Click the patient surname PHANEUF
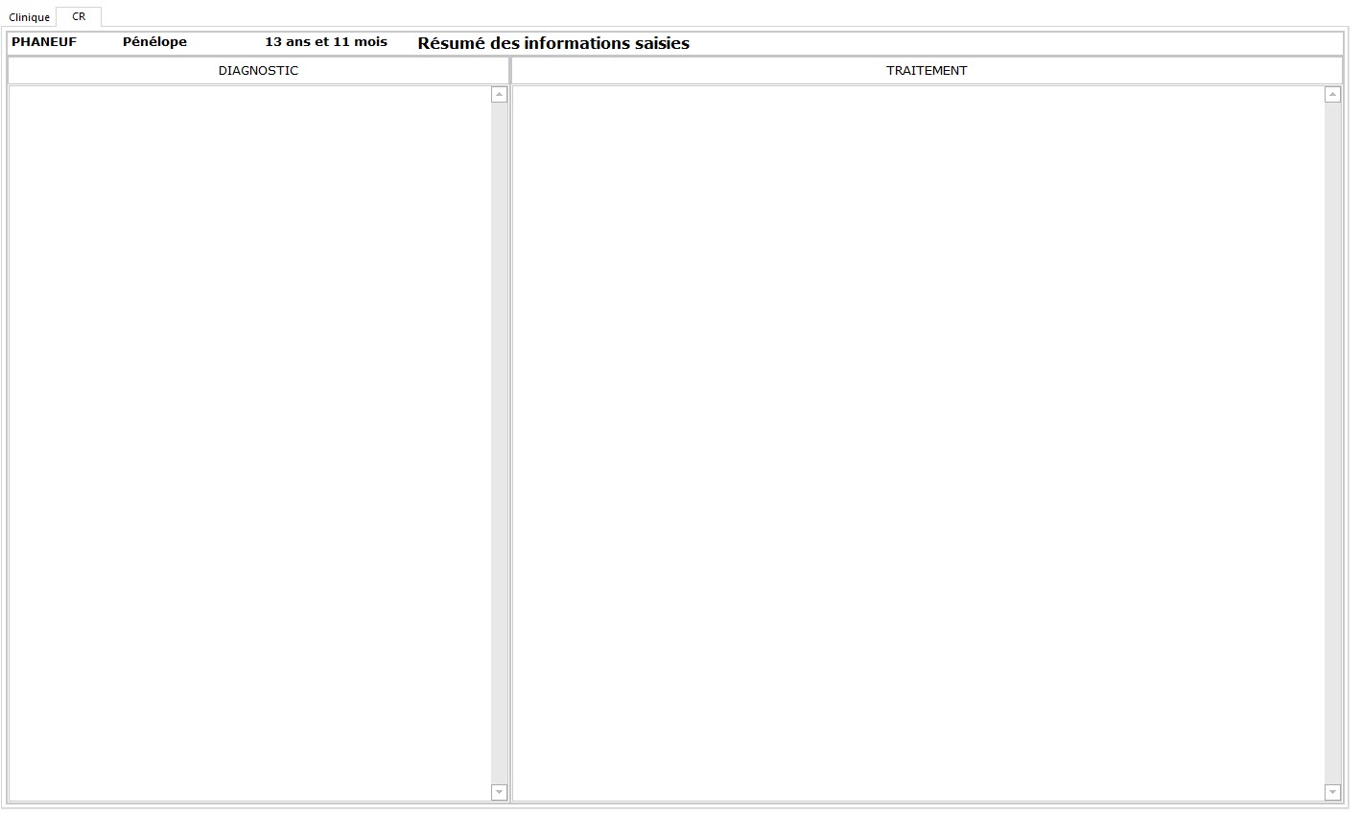 pos(44,42)
